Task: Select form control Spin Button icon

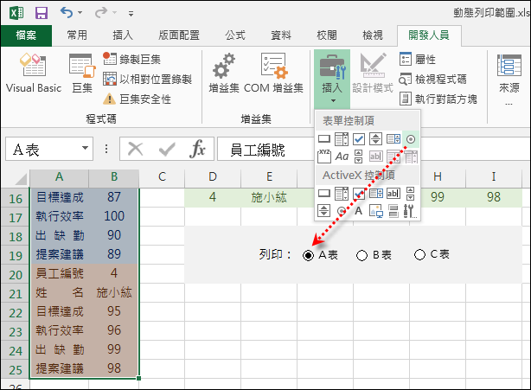Action: tap(376, 139)
